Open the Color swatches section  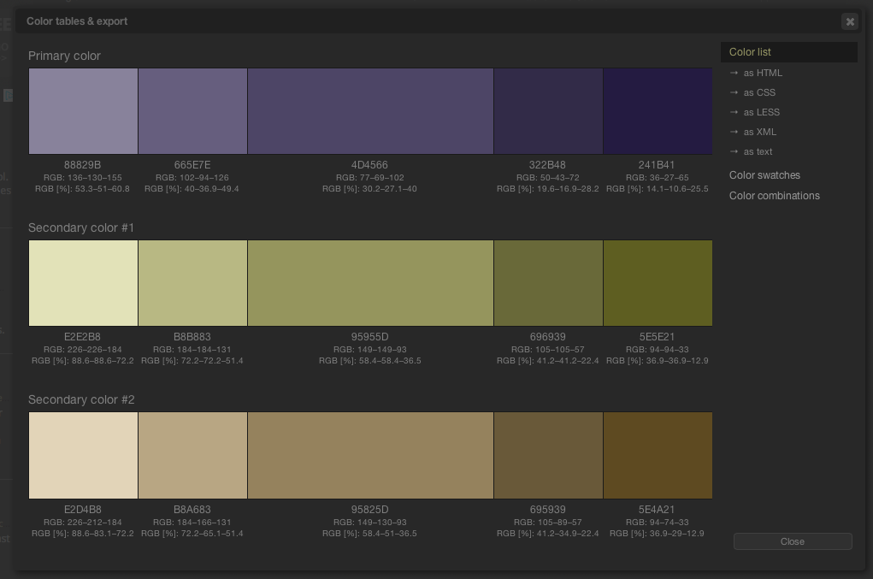pos(764,175)
